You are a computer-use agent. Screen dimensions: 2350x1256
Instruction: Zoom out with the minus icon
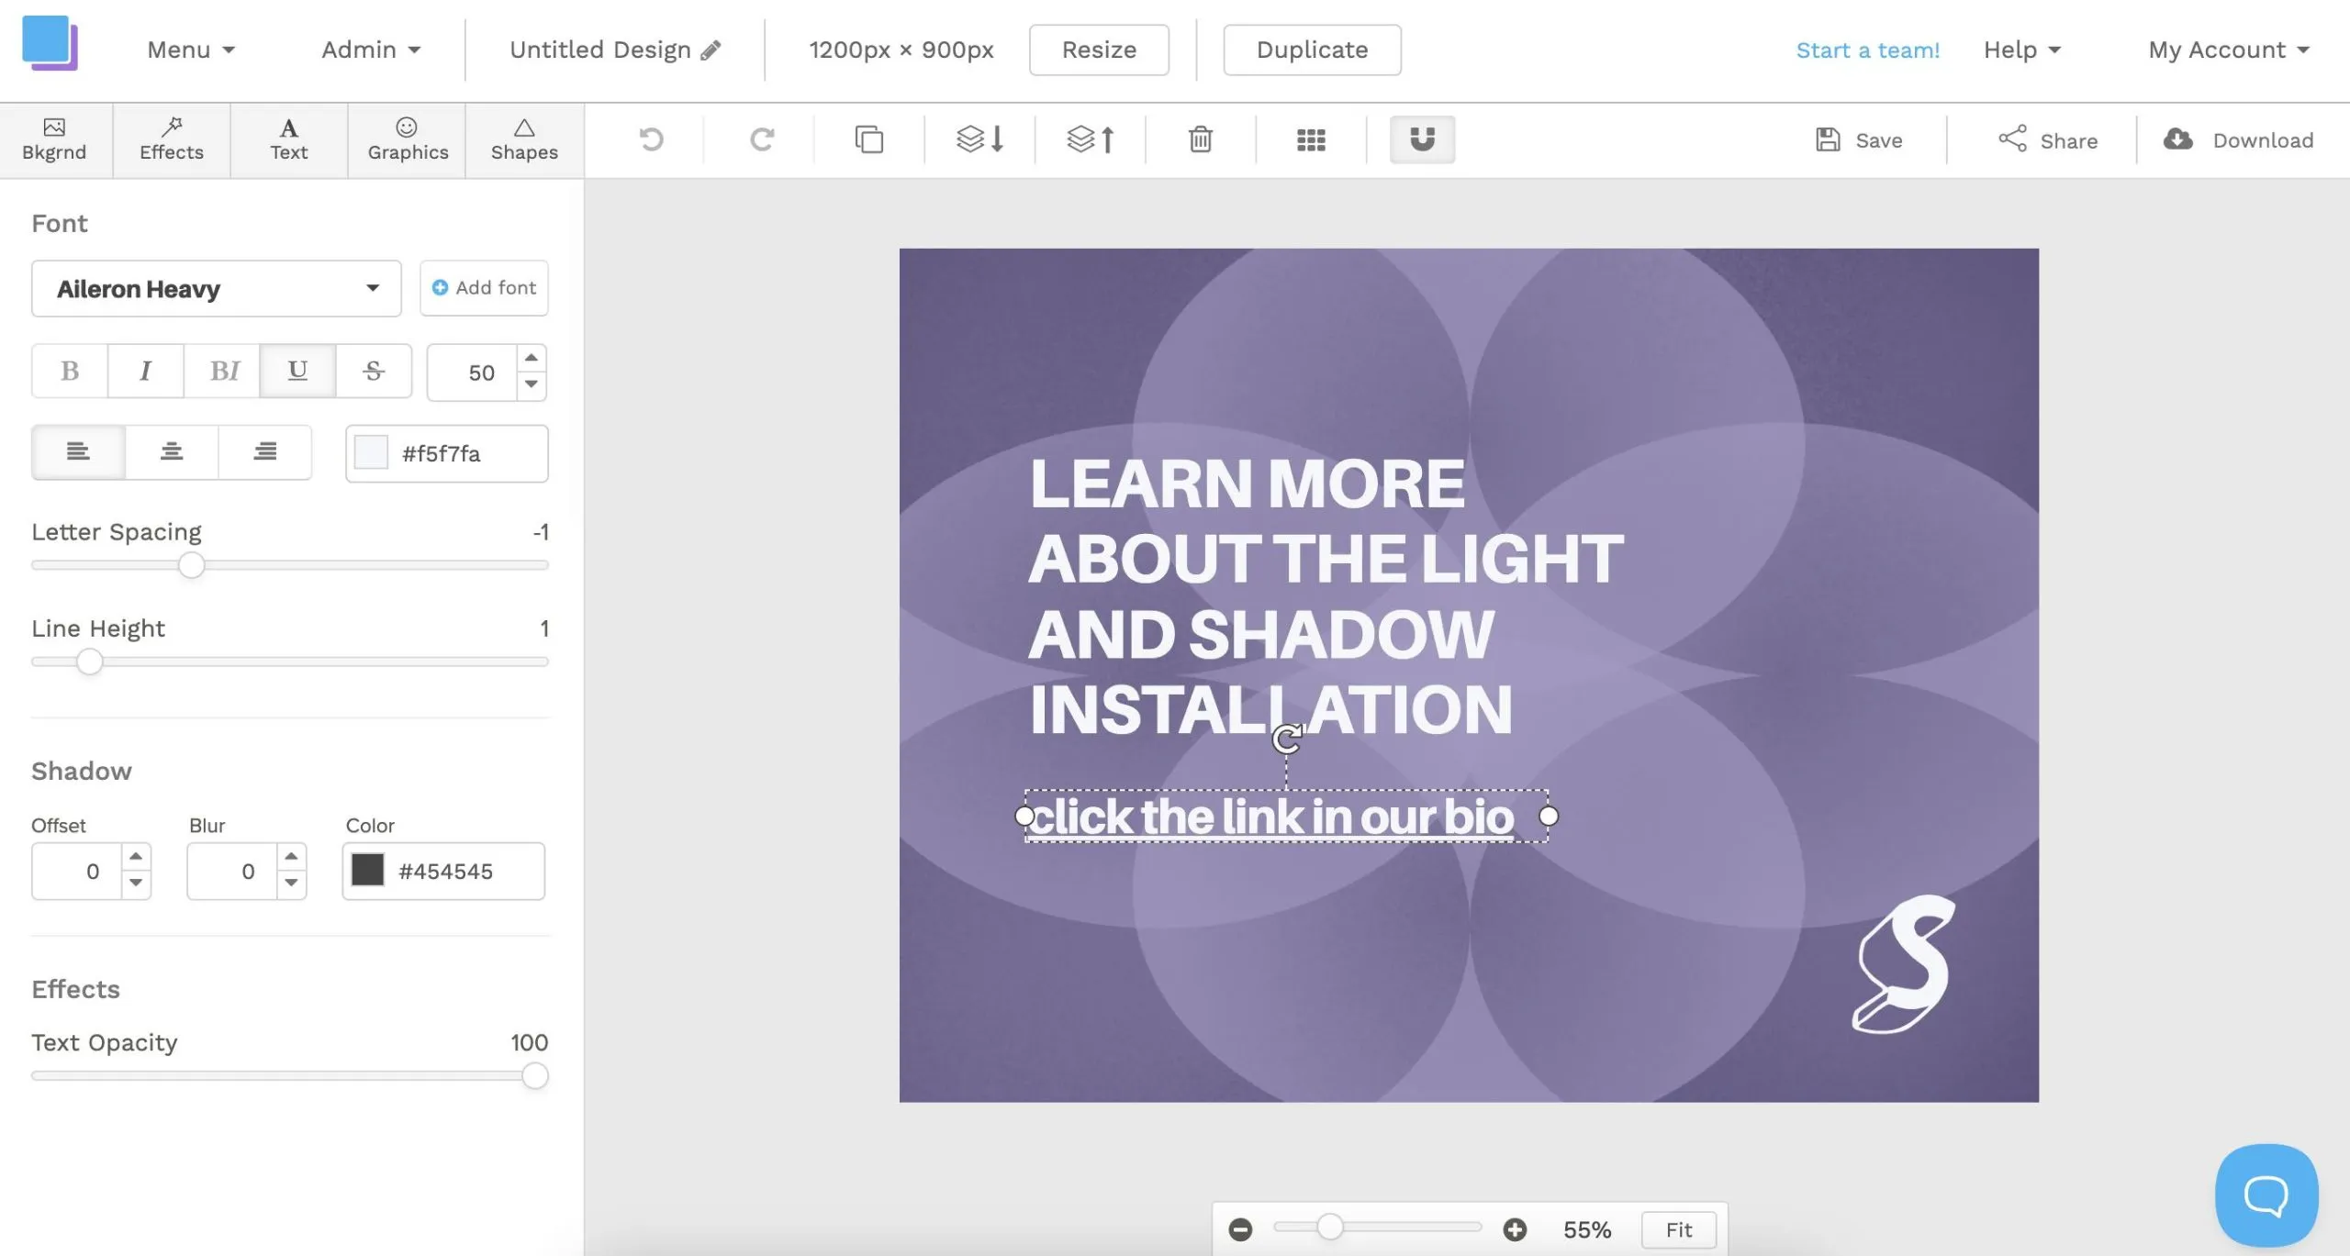(1240, 1229)
